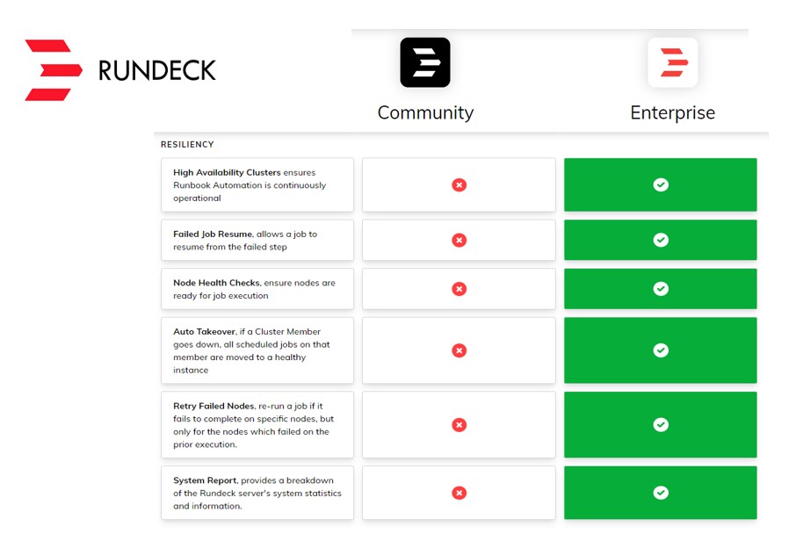Open the Retry Failed Nodes feature description
This screenshot has height=541, width=789.
pyautogui.click(x=257, y=425)
